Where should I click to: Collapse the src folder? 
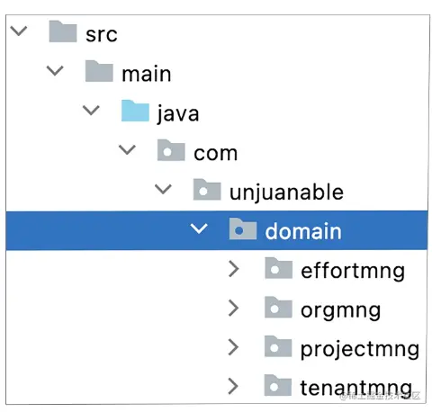[19, 31]
